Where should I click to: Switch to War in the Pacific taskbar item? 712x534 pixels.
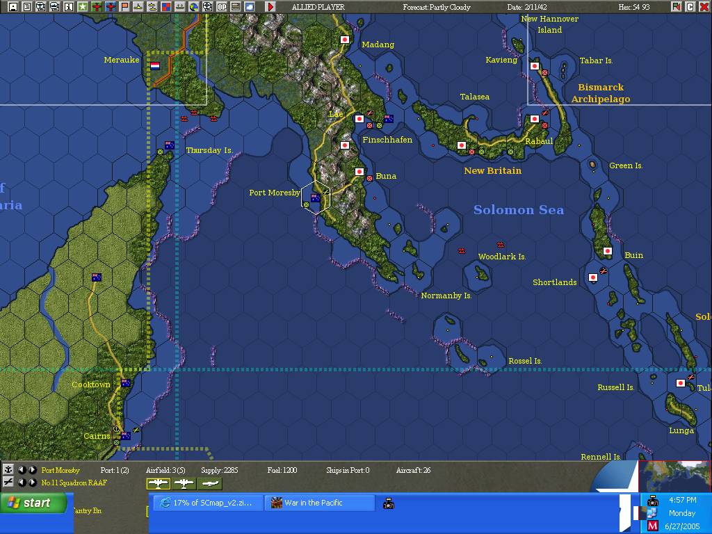(320, 503)
